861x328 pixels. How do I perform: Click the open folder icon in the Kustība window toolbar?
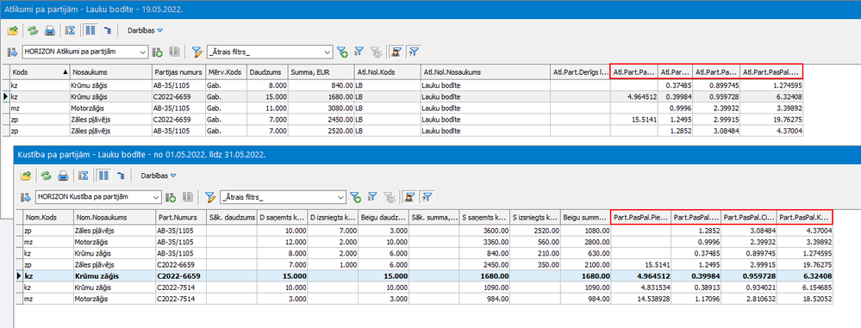click(26, 176)
